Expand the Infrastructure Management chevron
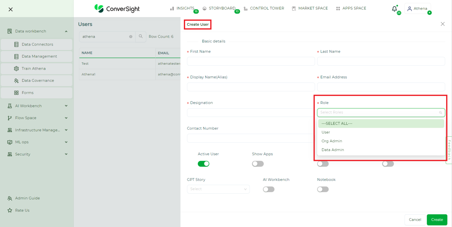Image resolution: width=452 pixels, height=227 pixels. click(x=66, y=130)
